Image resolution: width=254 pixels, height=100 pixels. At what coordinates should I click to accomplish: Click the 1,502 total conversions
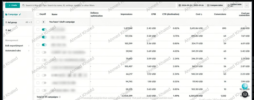pyautogui.click(x=224, y=96)
